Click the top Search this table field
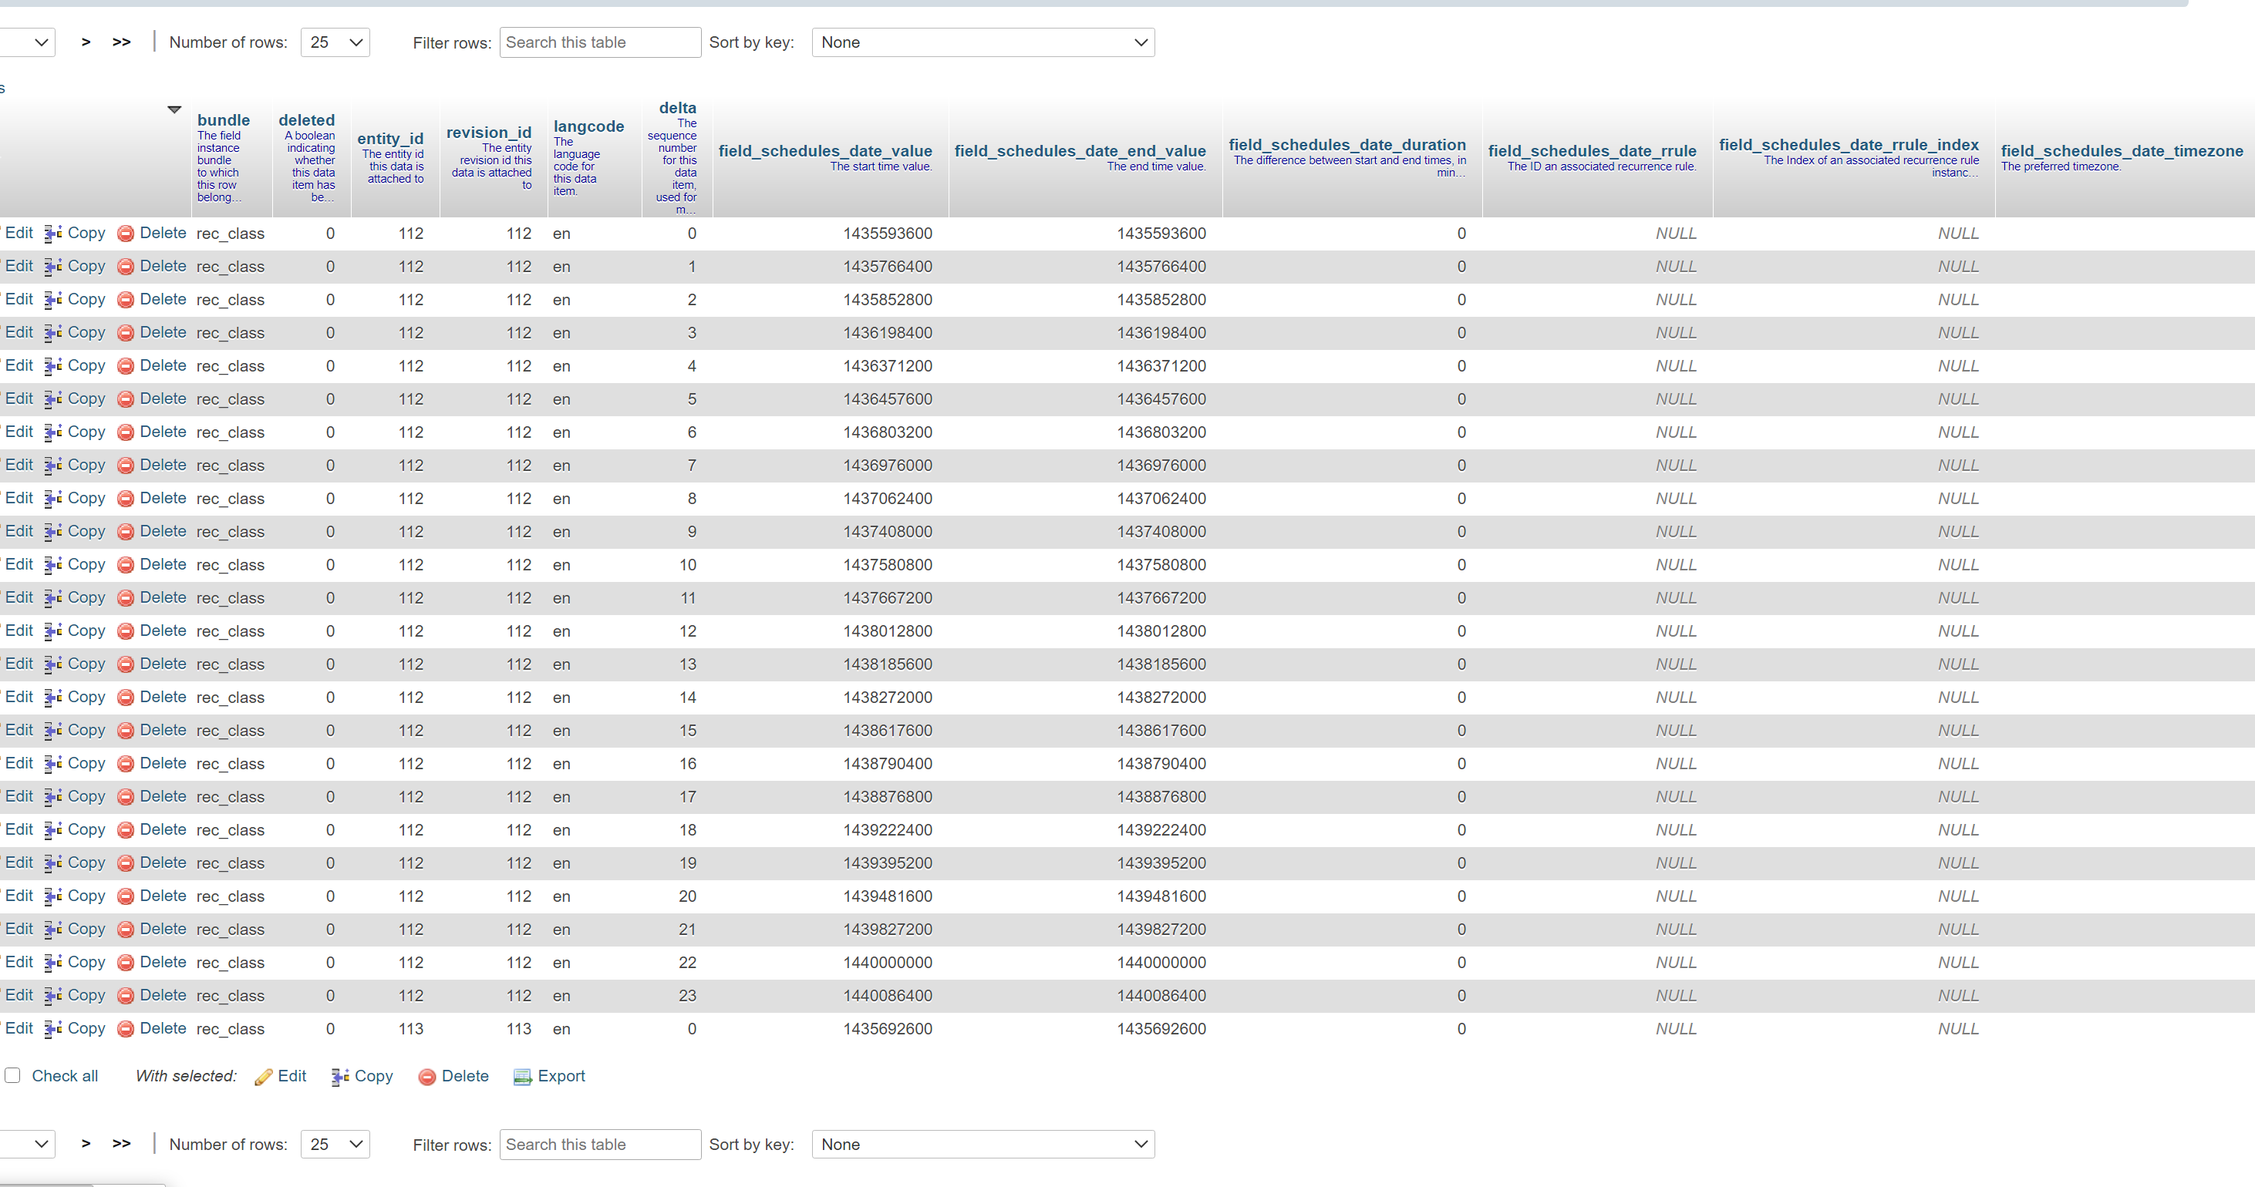This screenshot has width=2255, height=1187. click(x=600, y=43)
